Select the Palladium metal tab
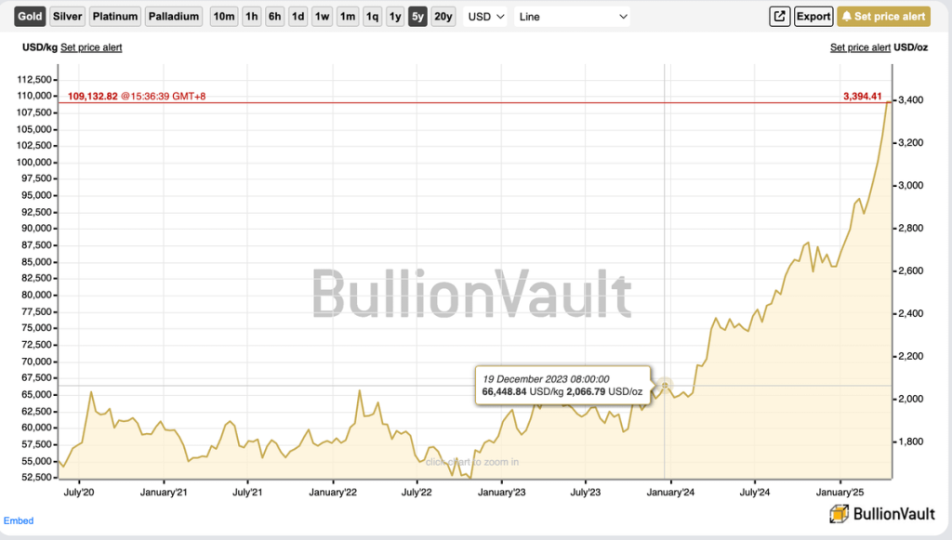 pos(174,17)
